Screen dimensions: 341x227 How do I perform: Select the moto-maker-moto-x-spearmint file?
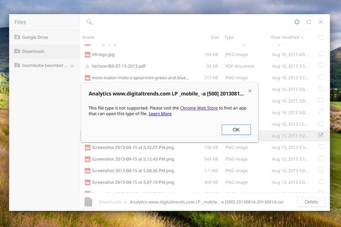click(x=140, y=78)
